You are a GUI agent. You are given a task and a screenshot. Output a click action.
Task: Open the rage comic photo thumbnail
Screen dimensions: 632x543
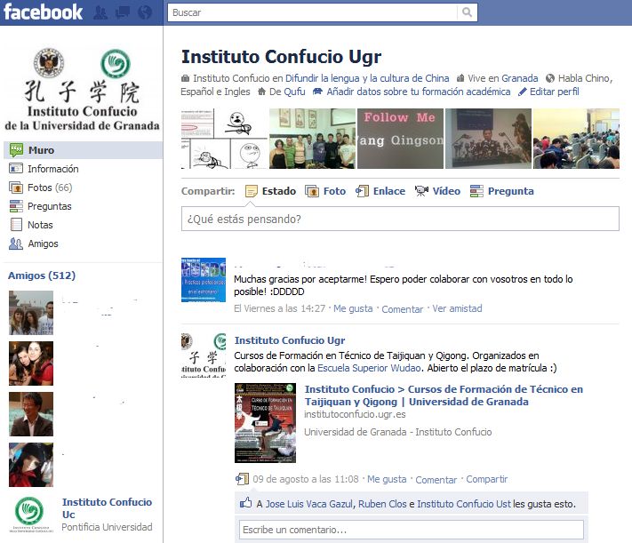point(224,139)
